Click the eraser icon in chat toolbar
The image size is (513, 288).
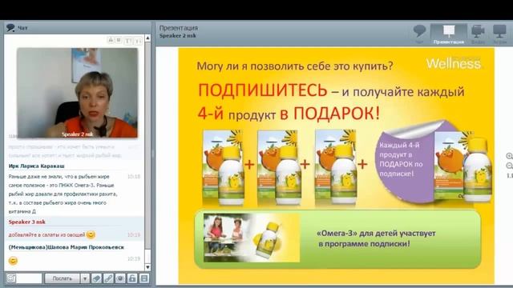pos(96,278)
